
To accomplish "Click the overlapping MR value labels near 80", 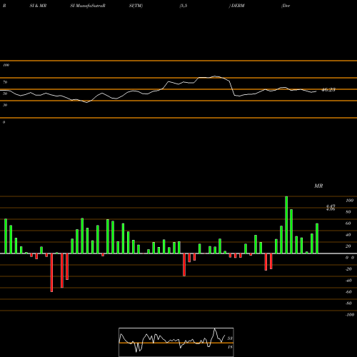I will pos(331,208).
